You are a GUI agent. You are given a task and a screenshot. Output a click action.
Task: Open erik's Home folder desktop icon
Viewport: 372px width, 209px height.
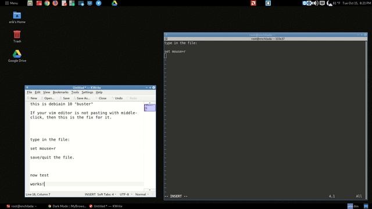[17, 17]
